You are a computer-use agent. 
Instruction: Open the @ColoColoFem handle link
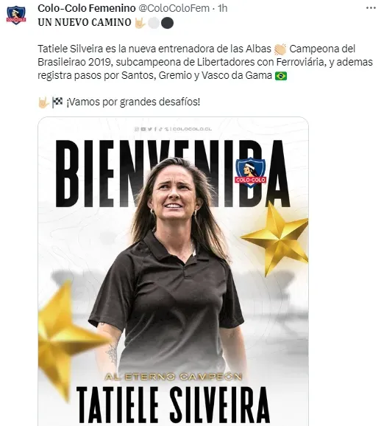pos(174,8)
